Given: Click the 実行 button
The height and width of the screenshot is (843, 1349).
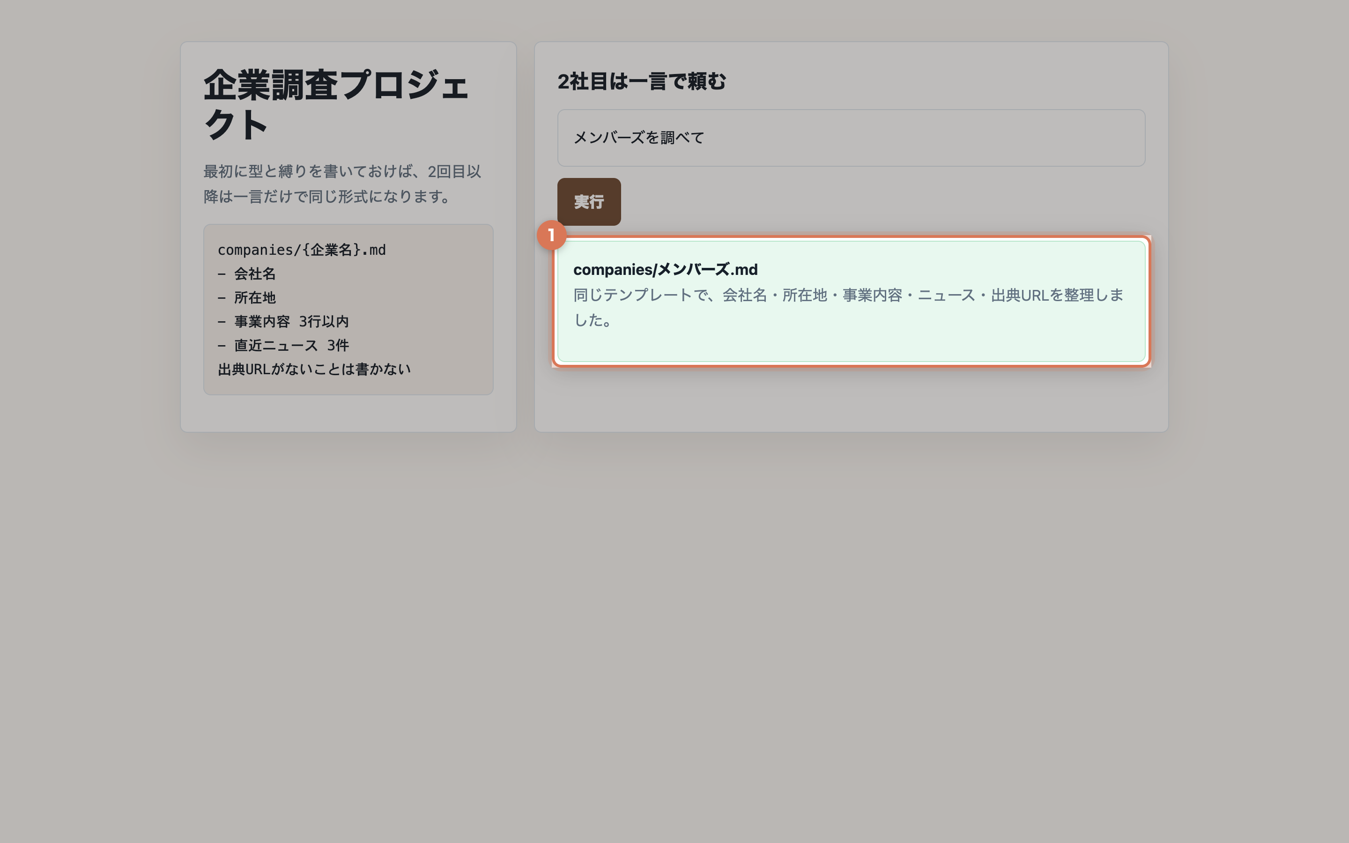Looking at the screenshot, I should [589, 202].
